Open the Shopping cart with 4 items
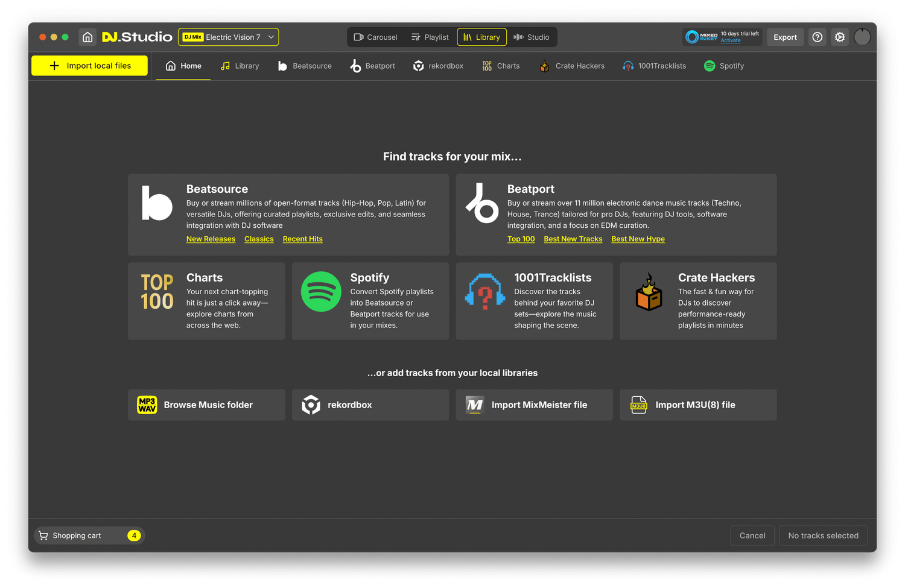905x586 pixels. (x=89, y=535)
